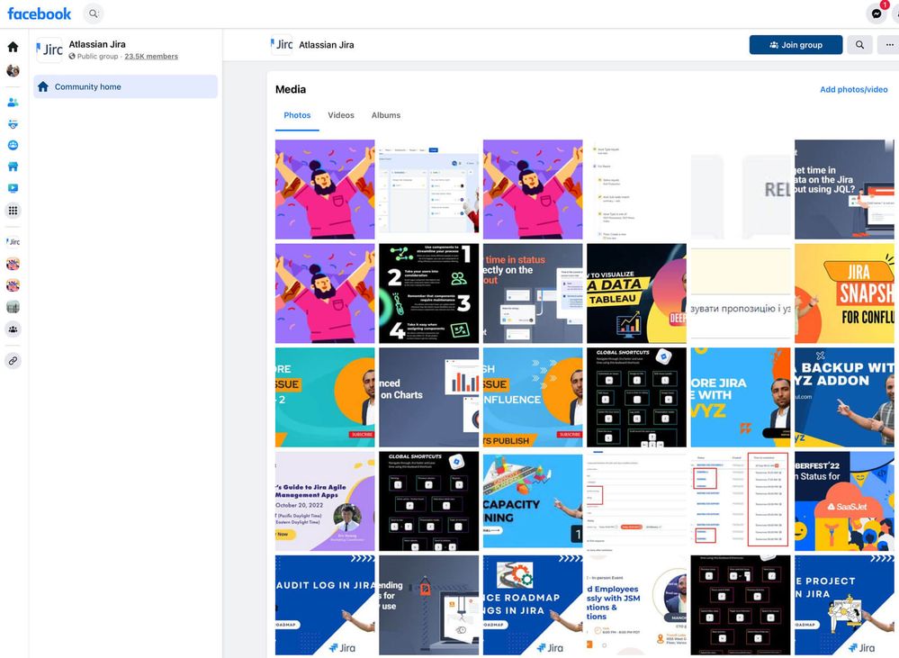Open the 'Project in Jira' photo
Screen dimensions: 899x658
click(844, 605)
